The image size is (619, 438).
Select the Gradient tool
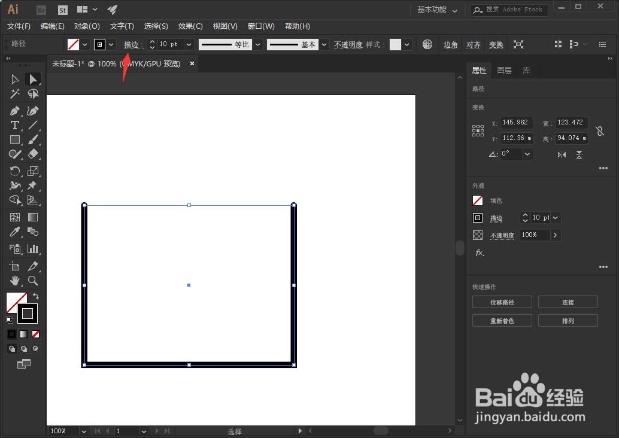click(x=33, y=217)
